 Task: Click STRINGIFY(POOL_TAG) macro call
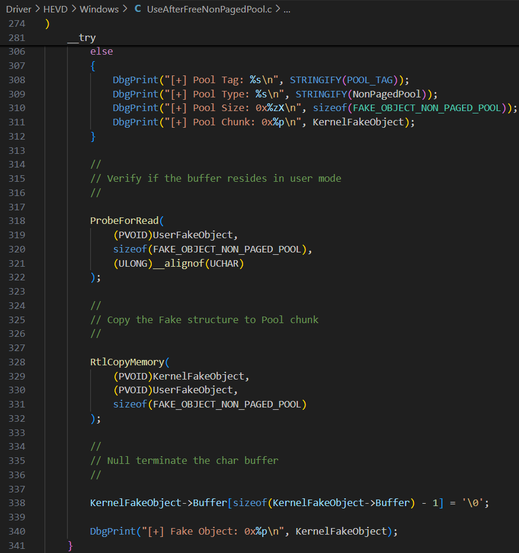click(345, 80)
